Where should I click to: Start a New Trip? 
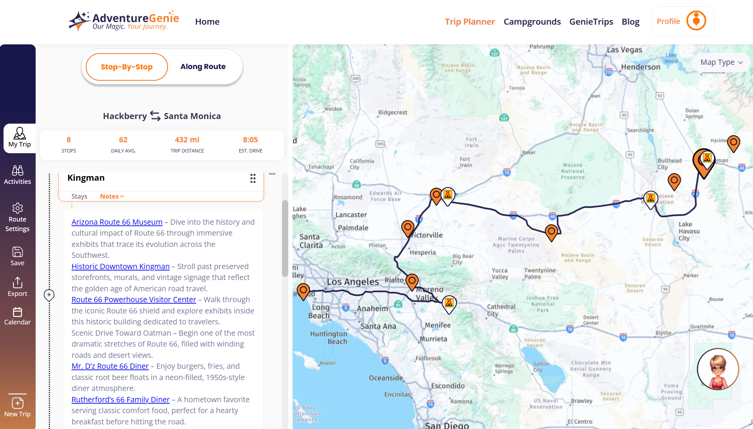(x=17, y=407)
